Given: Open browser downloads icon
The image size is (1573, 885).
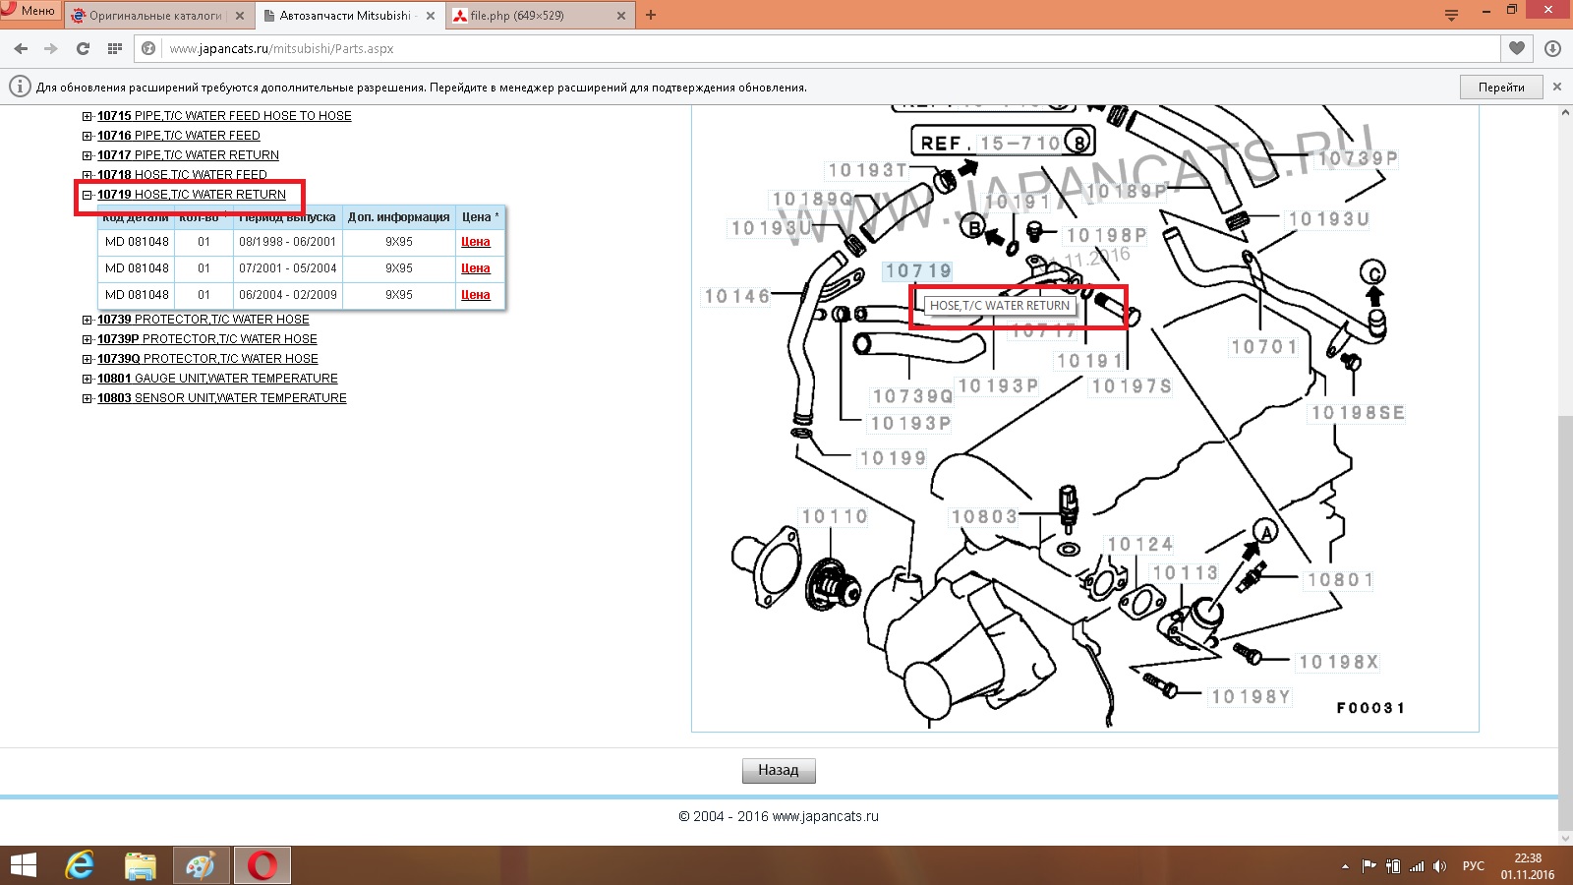Looking at the screenshot, I should point(1553,48).
